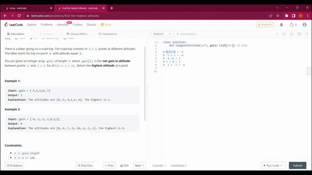View site security lock info
Screen dimensions: 312x175
(28, 16)
